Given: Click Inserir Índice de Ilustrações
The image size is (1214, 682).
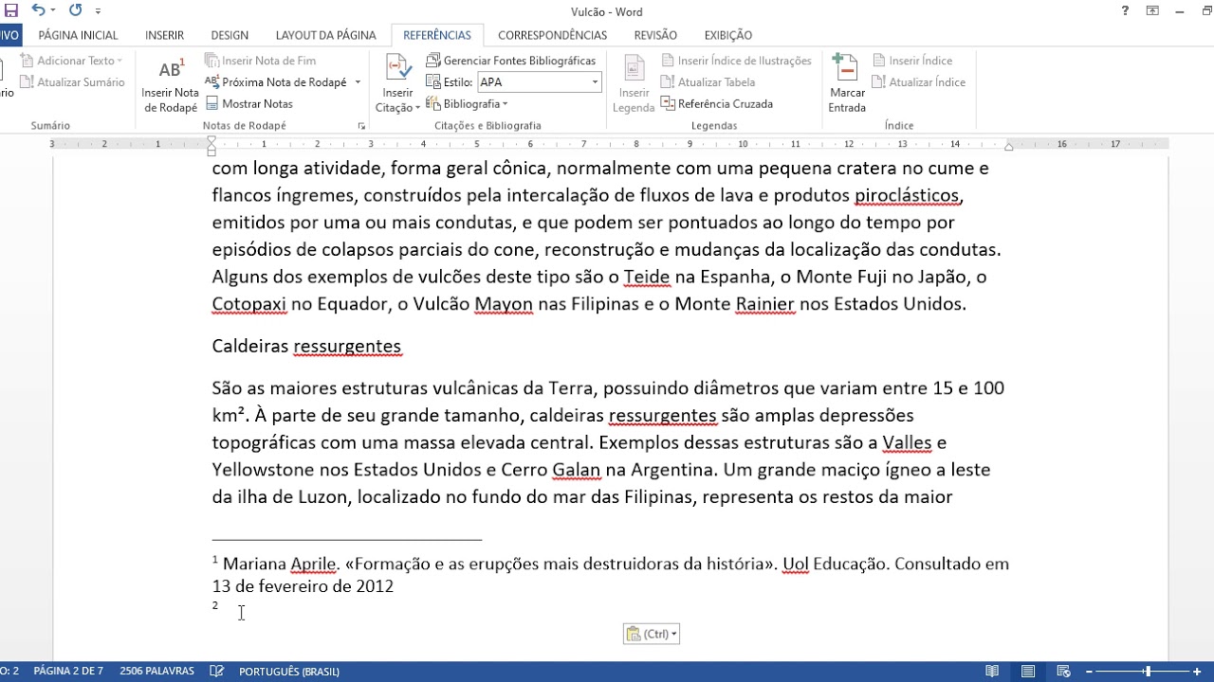Looking at the screenshot, I should pos(736,61).
